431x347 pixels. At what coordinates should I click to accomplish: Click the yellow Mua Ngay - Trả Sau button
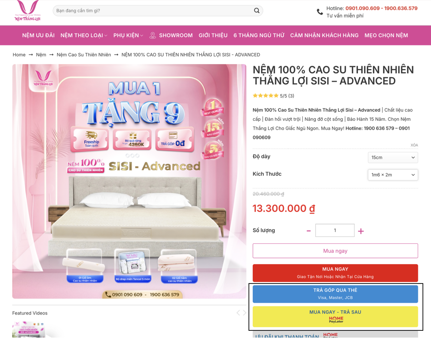pos(335,317)
